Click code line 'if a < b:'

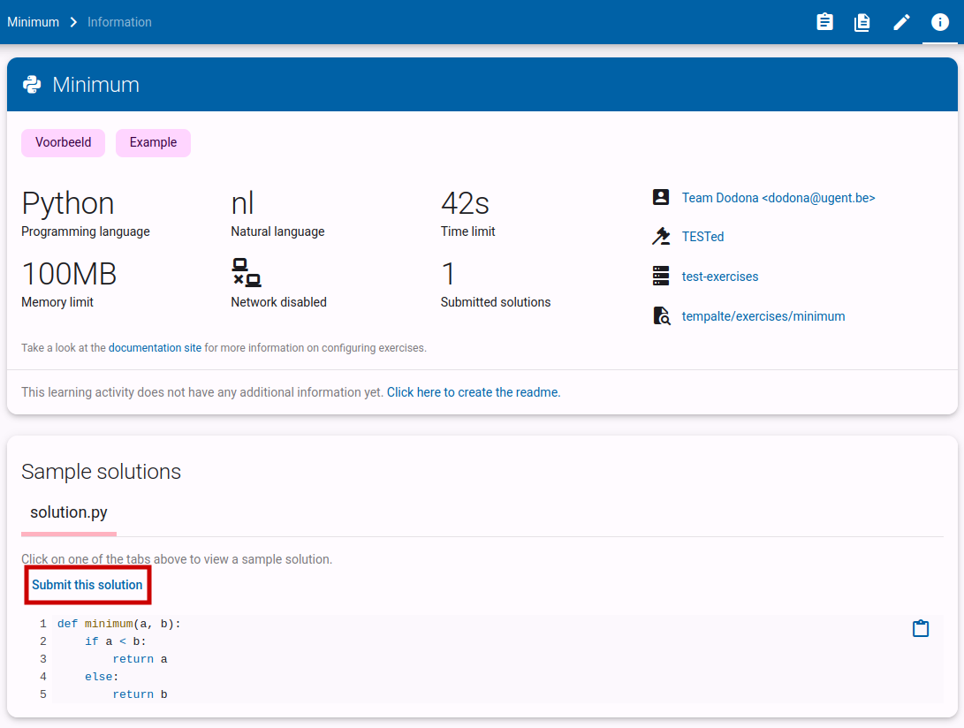click(x=116, y=641)
